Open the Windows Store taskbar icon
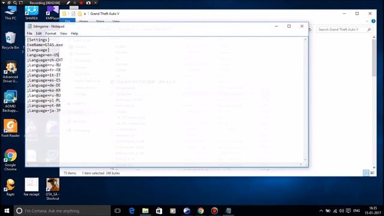 click(x=159, y=211)
